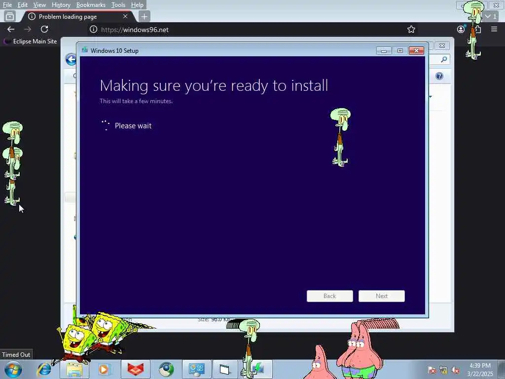Open Windows Media Player from the taskbar
505x379 pixels.
[x=104, y=370]
